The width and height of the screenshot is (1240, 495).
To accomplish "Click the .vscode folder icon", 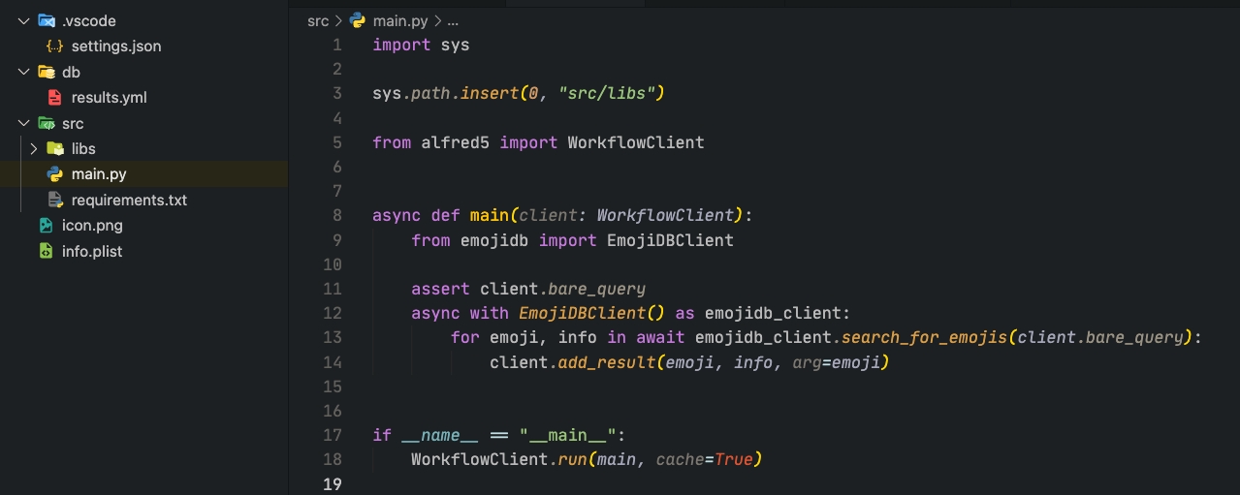I will tap(46, 20).
